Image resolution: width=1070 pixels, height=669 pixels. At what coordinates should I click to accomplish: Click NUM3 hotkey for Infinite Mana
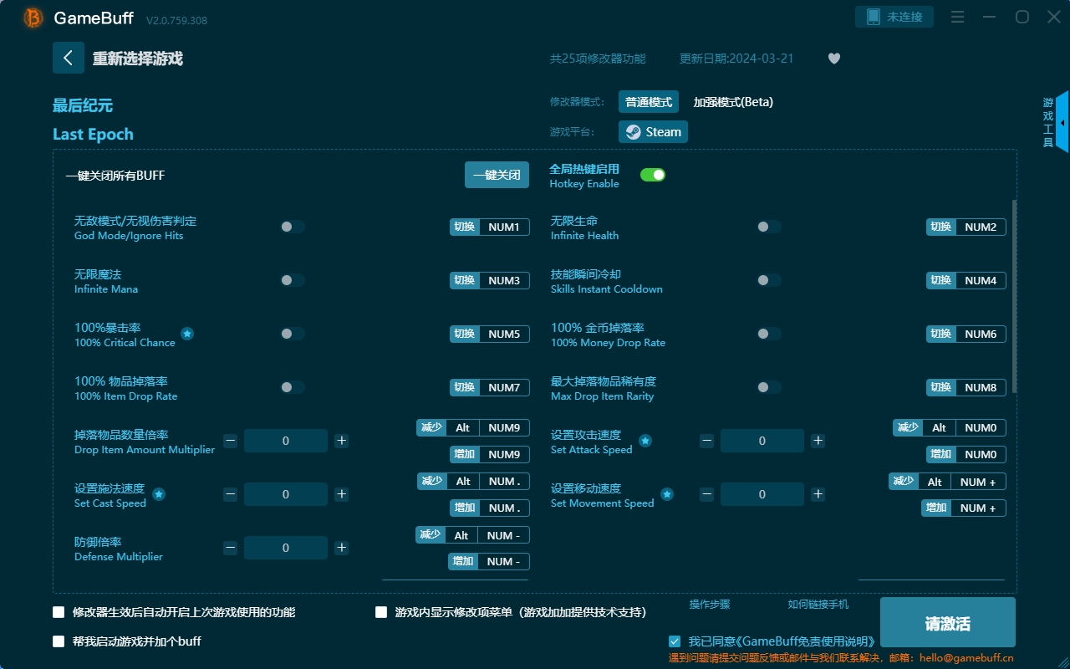coord(504,280)
